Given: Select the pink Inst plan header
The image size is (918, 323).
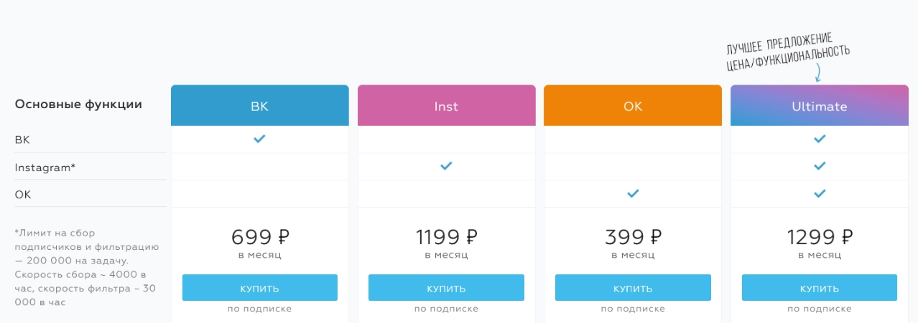Looking at the screenshot, I should (x=446, y=106).
